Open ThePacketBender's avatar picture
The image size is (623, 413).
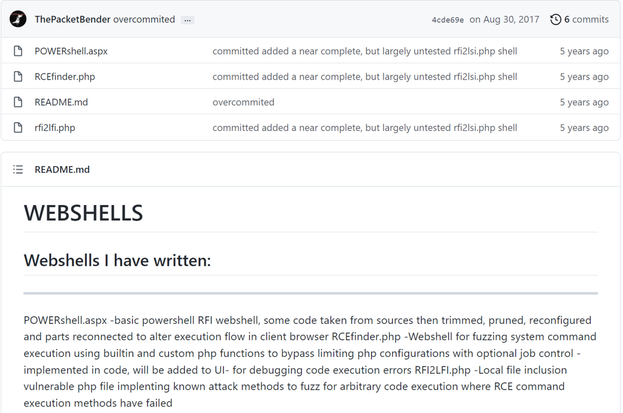[x=18, y=19]
